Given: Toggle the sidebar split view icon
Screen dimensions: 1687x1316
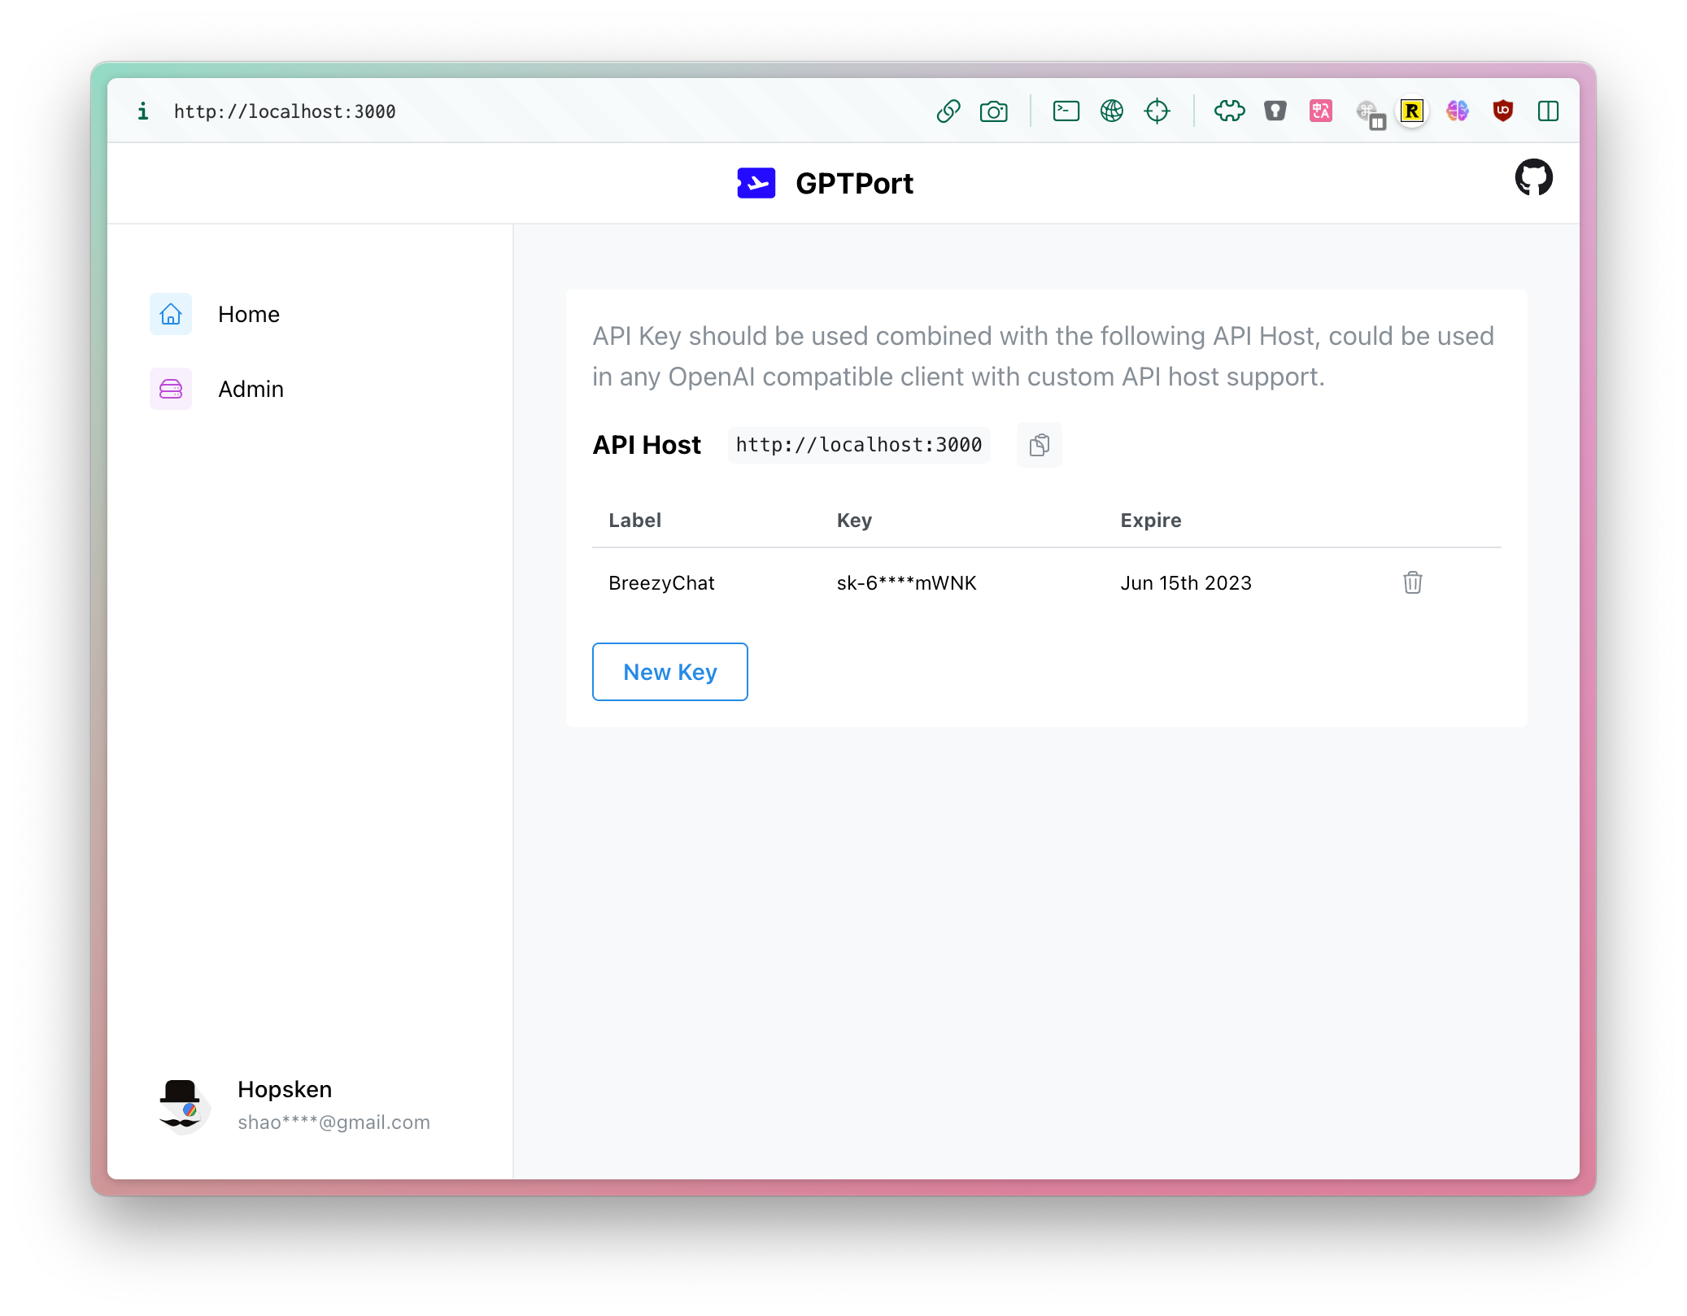Looking at the screenshot, I should click(1548, 111).
